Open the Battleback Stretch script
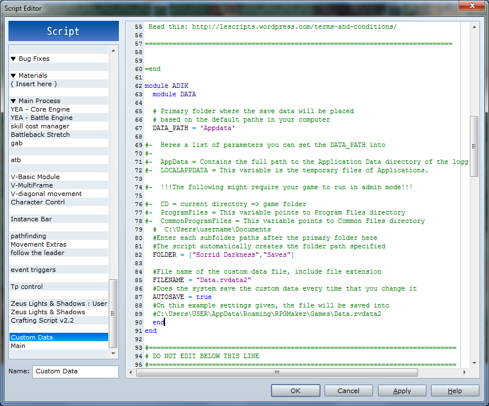The width and height of the screenshot is (489, 406). point(59,135)
